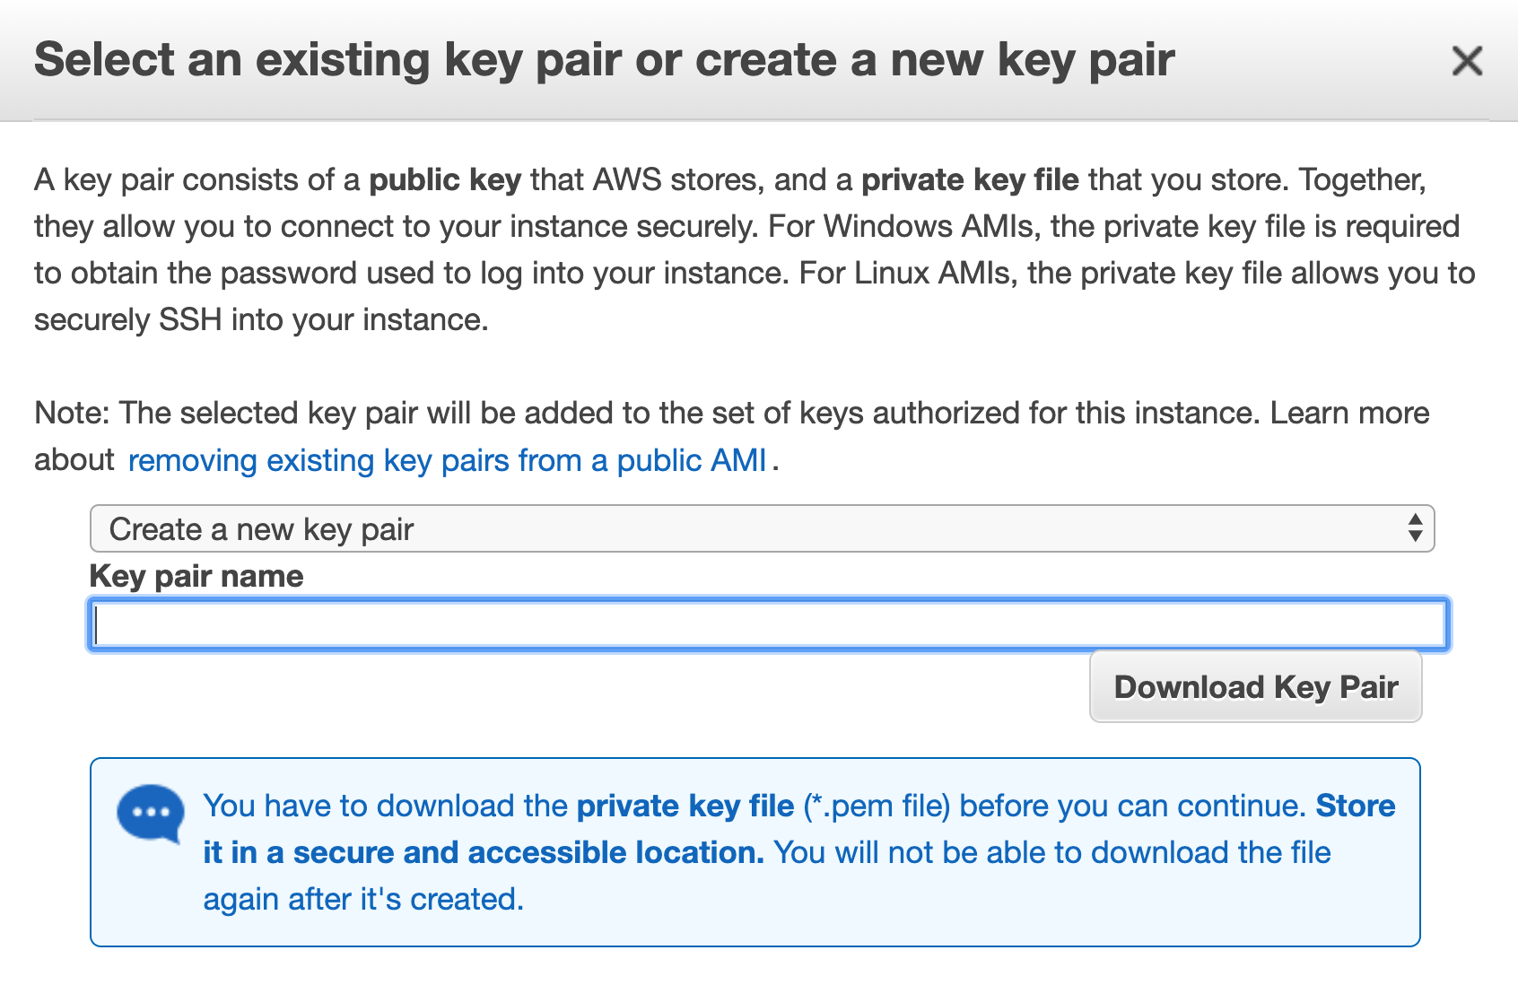
Task: Click 'You have to download the' notice text
Action: pyautogui.click(x=386, y=806)
